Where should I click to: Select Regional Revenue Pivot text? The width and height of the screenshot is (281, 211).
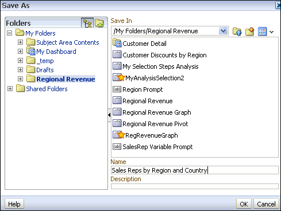pyautogui.click(x=155, y=124)
